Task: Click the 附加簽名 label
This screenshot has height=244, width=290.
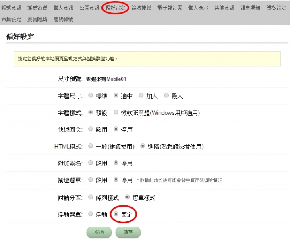Action: (x=70, y=163)
